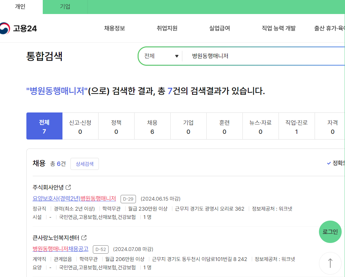Image resolution: width=345 pixels, height=277 pixels.
Task: Click the scroll-to-top arrow icon
Action: pyautogui.click(x=330, y=263)
